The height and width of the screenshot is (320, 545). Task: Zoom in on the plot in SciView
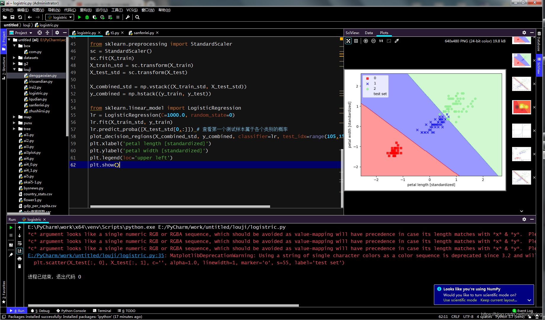coord(366,41)
